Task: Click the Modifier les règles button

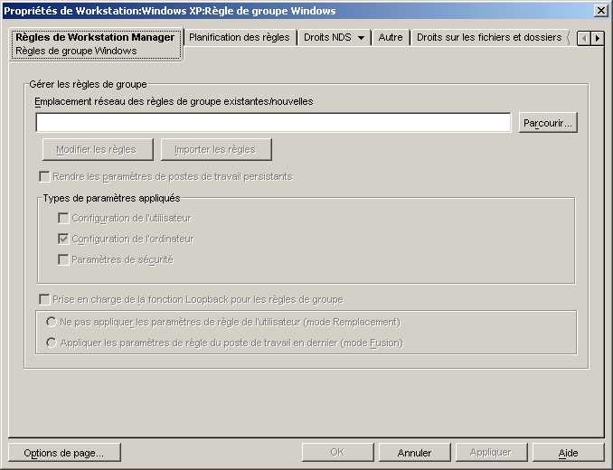Action: [98, 149]
